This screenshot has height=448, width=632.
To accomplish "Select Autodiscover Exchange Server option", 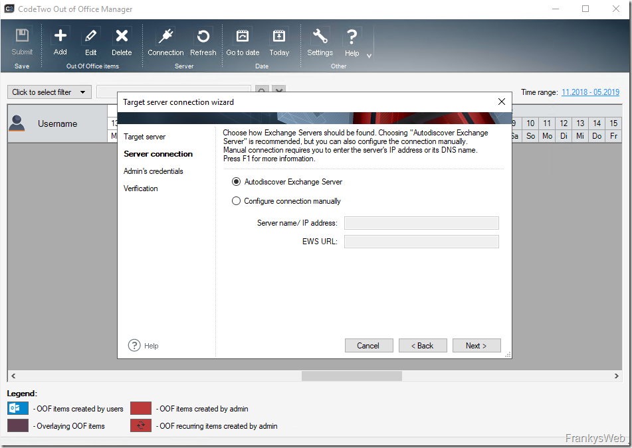I will [x=287, y=182].
